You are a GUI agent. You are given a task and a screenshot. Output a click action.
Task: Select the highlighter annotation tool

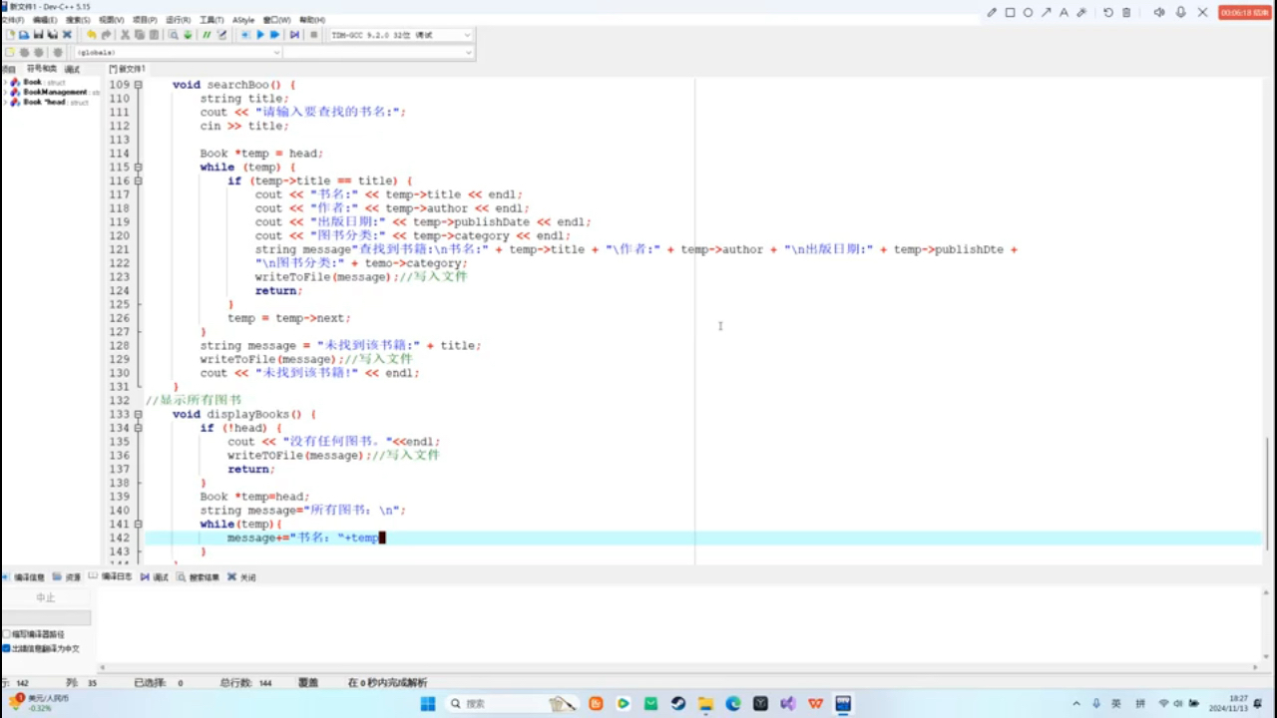pos(1081,12)
